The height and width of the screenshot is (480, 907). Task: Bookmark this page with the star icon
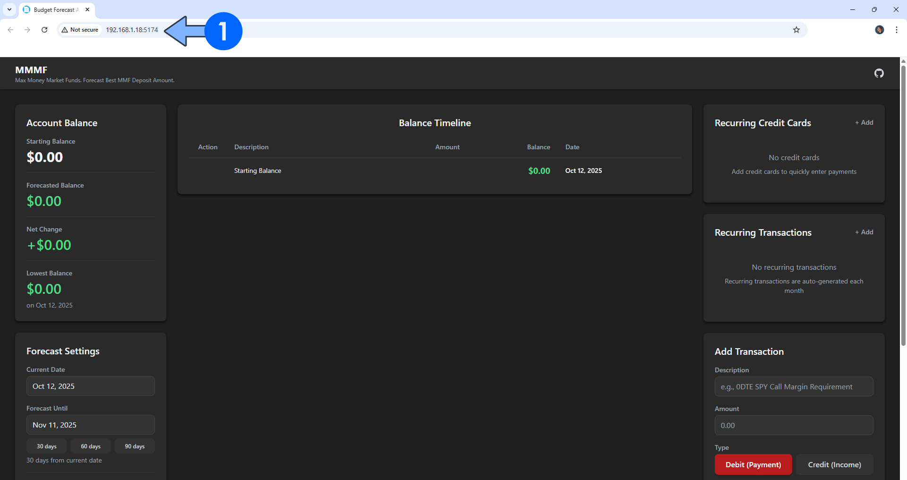pyautogui.click(x=796, y=30)
